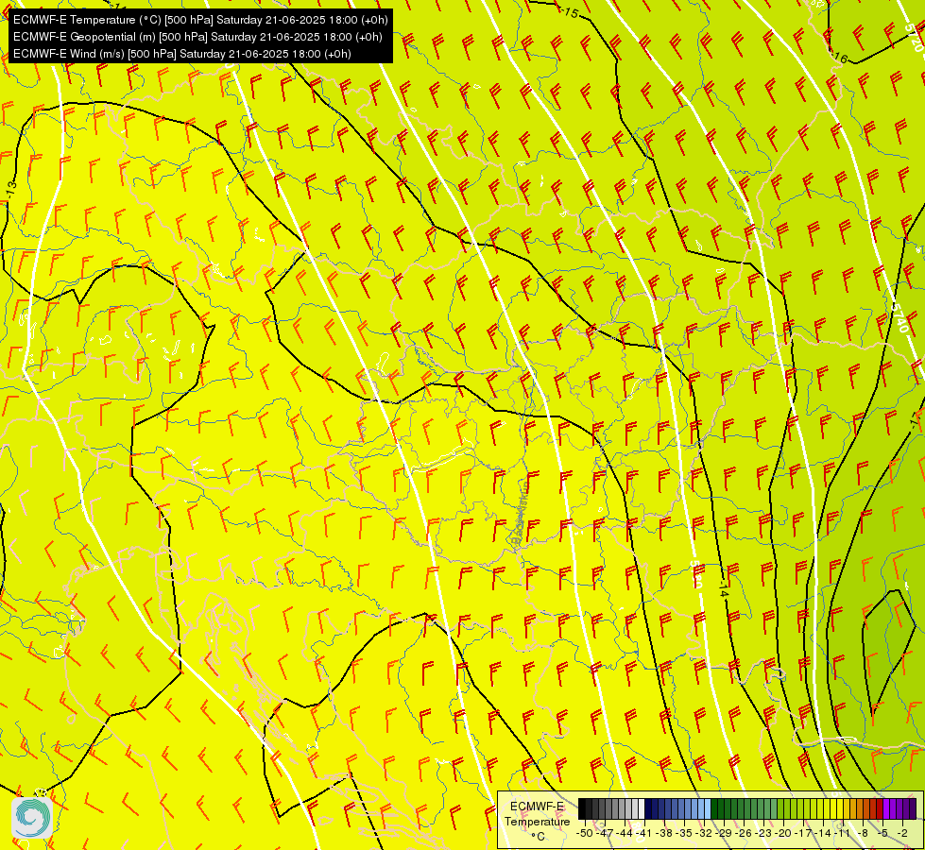
Task: Click the -11 legend tick label
Action: point(842,834)
